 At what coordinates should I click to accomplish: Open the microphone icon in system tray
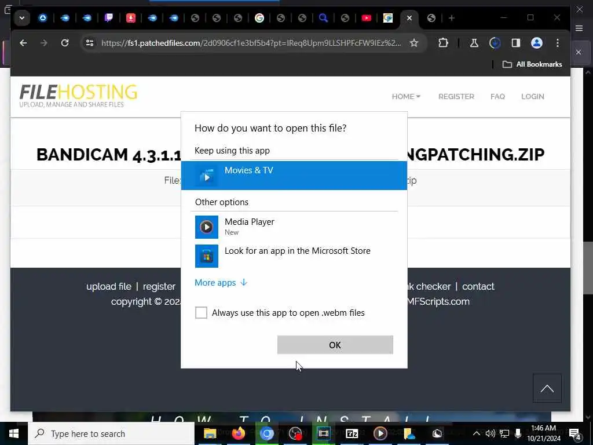click(518, 433)
